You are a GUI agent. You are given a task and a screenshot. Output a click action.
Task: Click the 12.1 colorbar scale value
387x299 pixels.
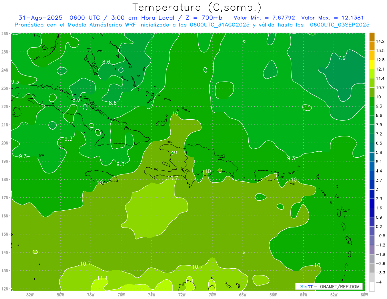coord(381,69)
